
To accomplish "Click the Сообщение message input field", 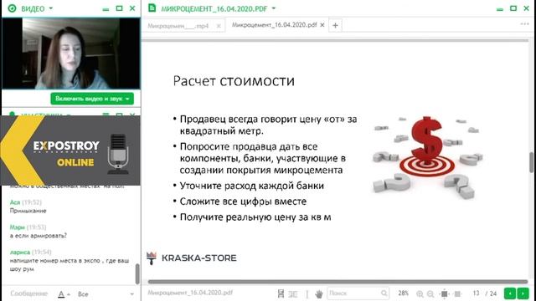I will pos(29,293).
